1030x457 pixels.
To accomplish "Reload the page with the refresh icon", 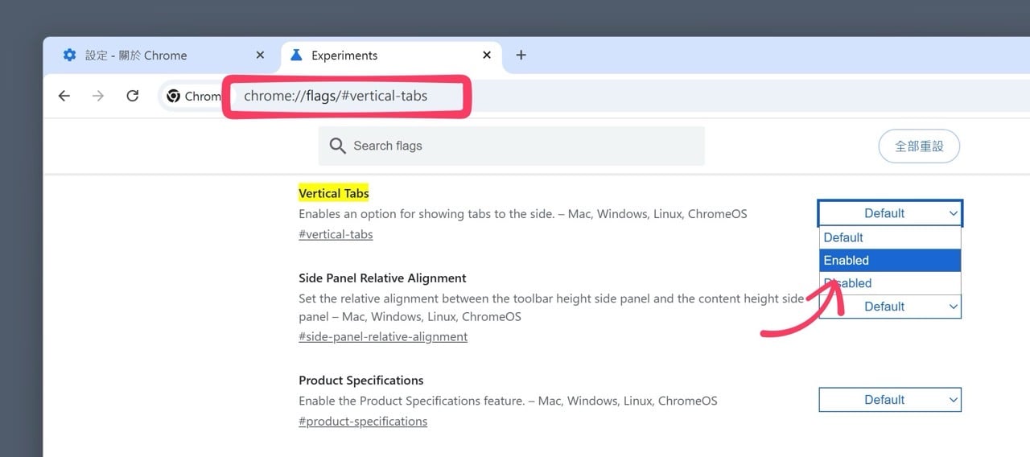I will (x=133, y=96).
